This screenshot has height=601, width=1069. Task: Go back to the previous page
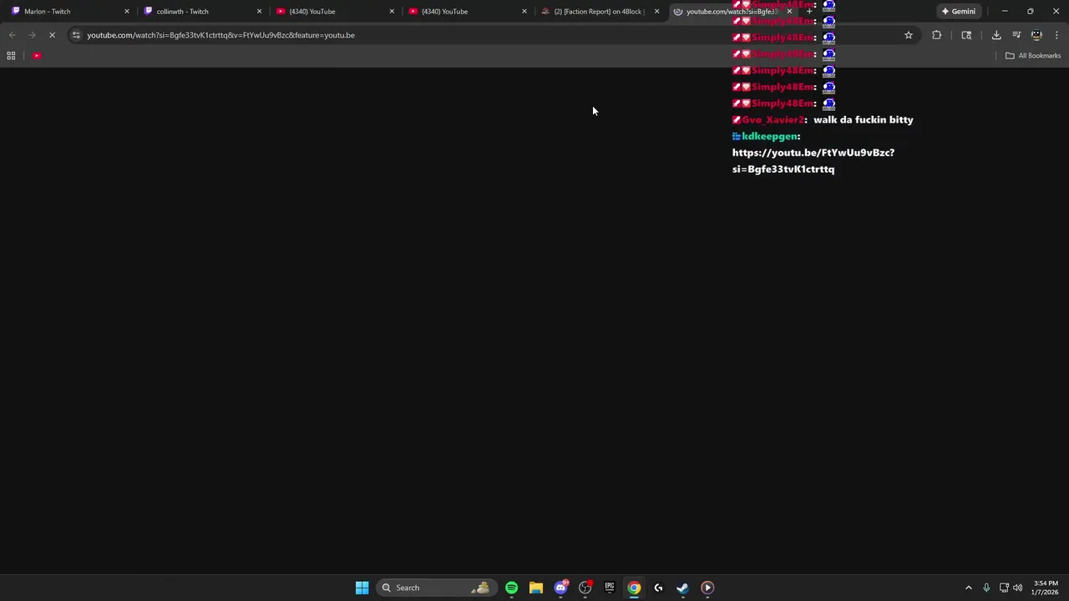click(12, 35)
